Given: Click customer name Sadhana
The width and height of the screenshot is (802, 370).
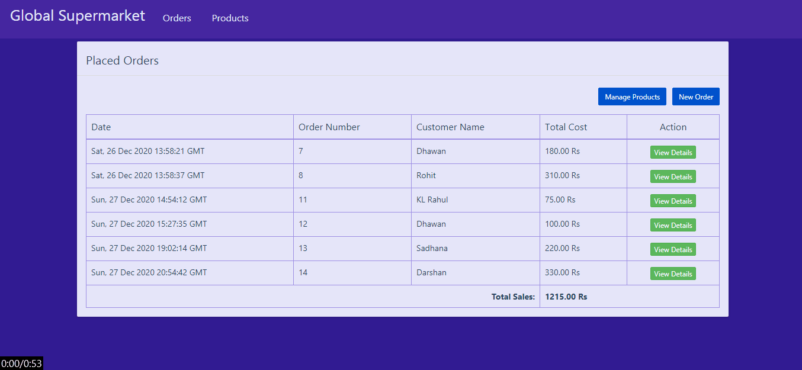Looking at the screenshot, I should (x=432, y=249).
